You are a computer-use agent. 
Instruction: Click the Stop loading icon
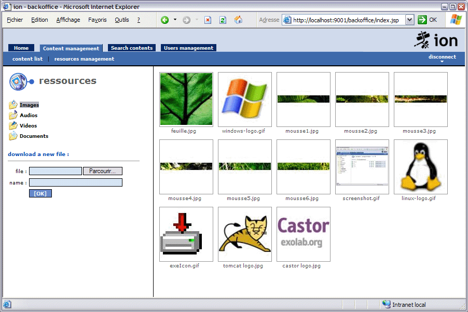tap(208, 20)
